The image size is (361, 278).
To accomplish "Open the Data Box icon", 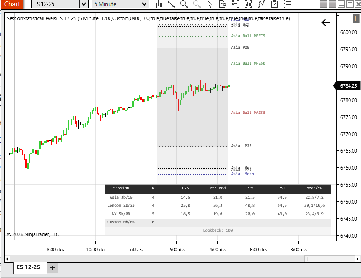I will coord(223,4).
